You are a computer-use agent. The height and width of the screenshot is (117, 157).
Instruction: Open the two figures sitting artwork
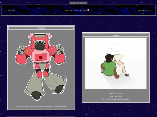click(x=116, y=63)
